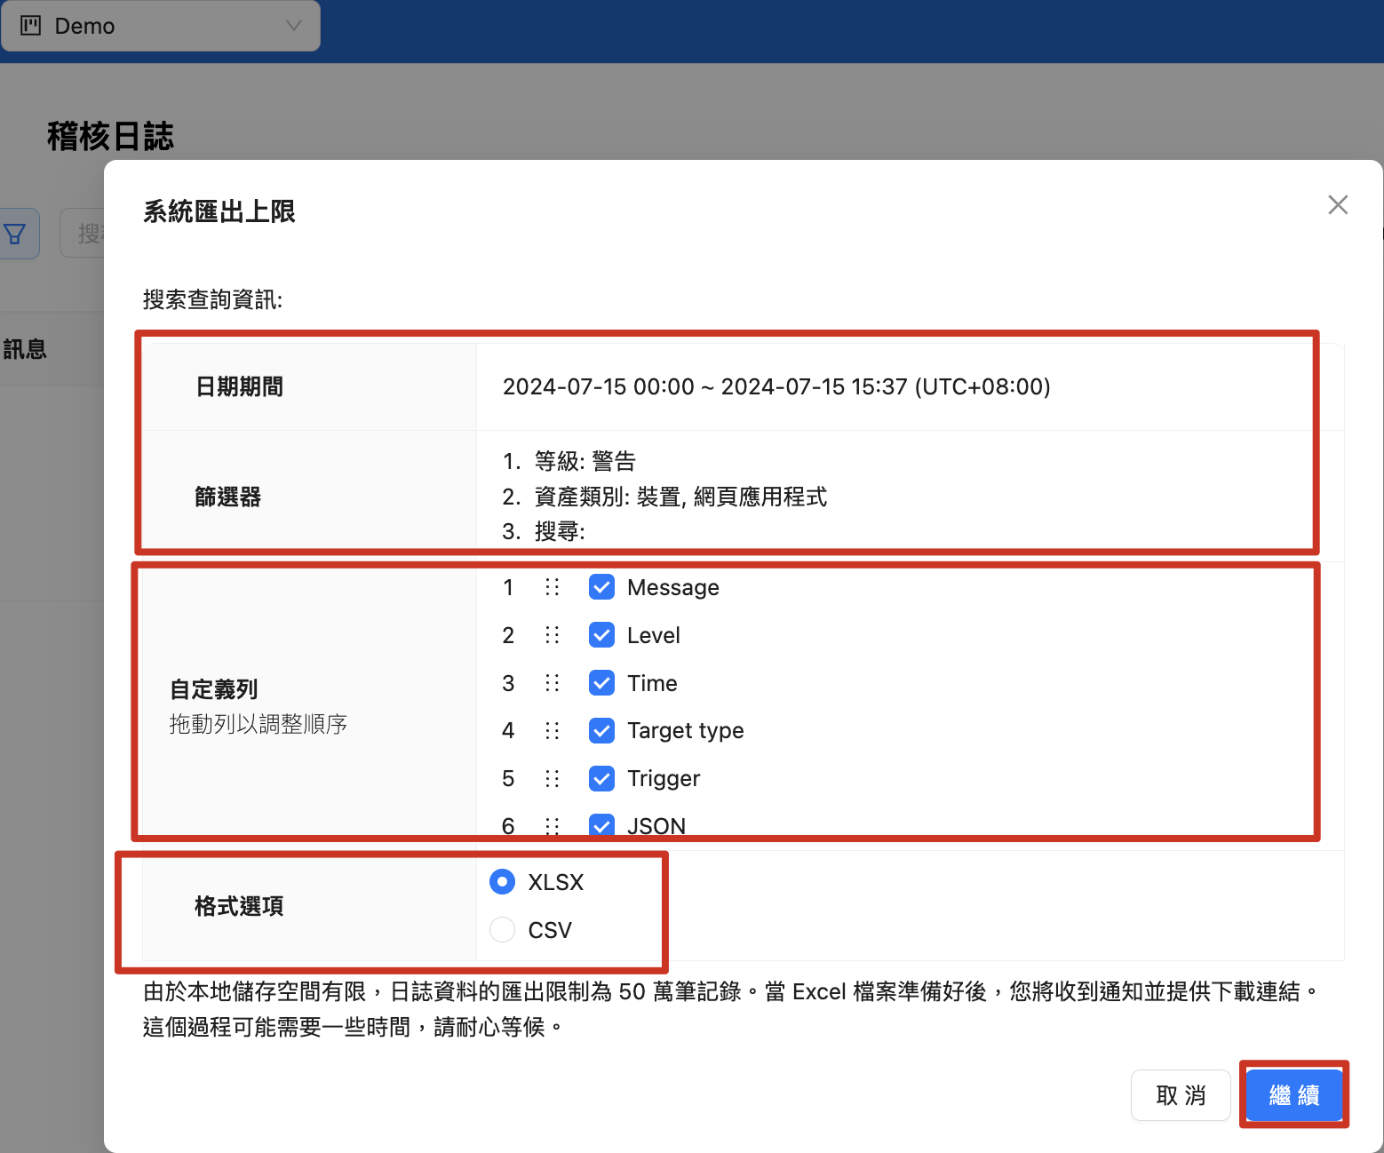The width and height of the screenshot is (1384, 1153).
Task: Uncheck the JSON column checkbox
Action: (x=602, y=824)
